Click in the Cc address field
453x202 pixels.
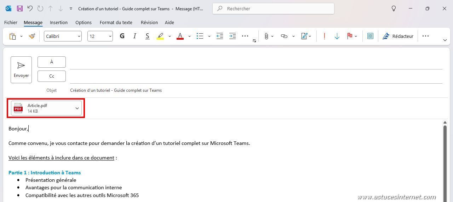pyautogui.click(x=256, y=77)
